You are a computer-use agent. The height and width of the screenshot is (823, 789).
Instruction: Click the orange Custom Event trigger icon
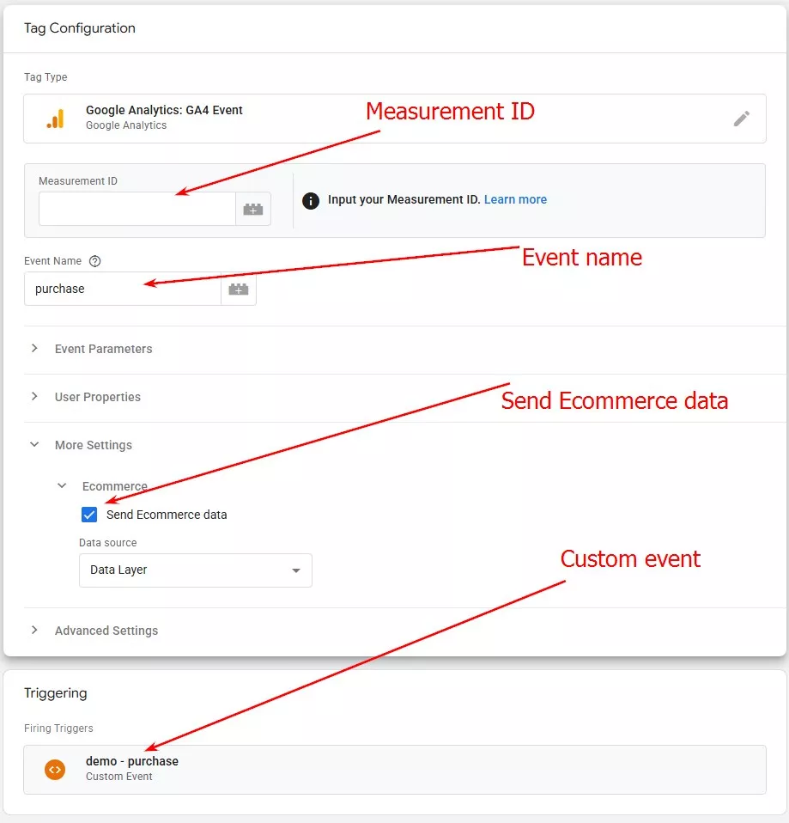(55, 769)
